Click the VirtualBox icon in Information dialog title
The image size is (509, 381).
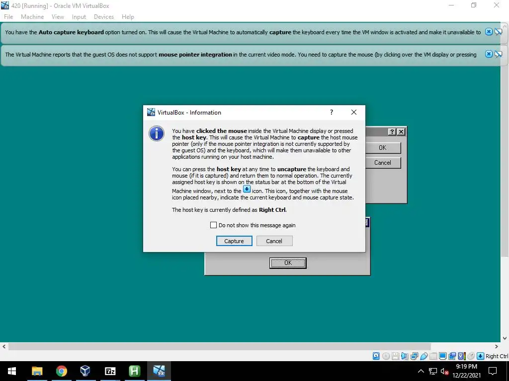[x=151, y=112]
